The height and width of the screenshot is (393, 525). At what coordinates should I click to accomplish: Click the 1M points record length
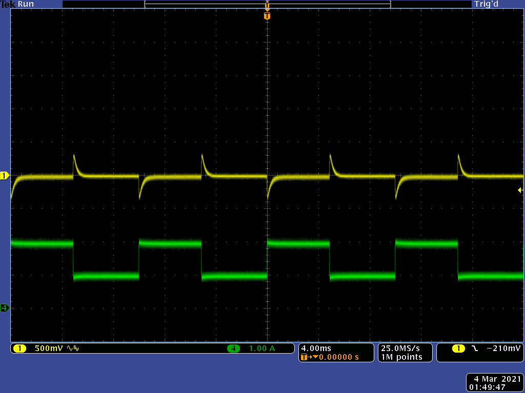coord(401,357)
